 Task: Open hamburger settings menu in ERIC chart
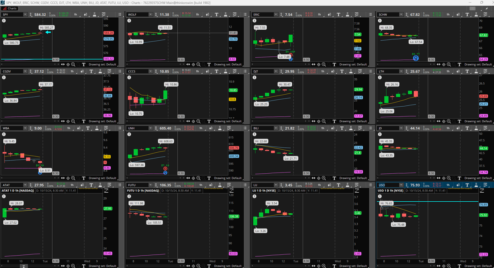pos(370,14)
